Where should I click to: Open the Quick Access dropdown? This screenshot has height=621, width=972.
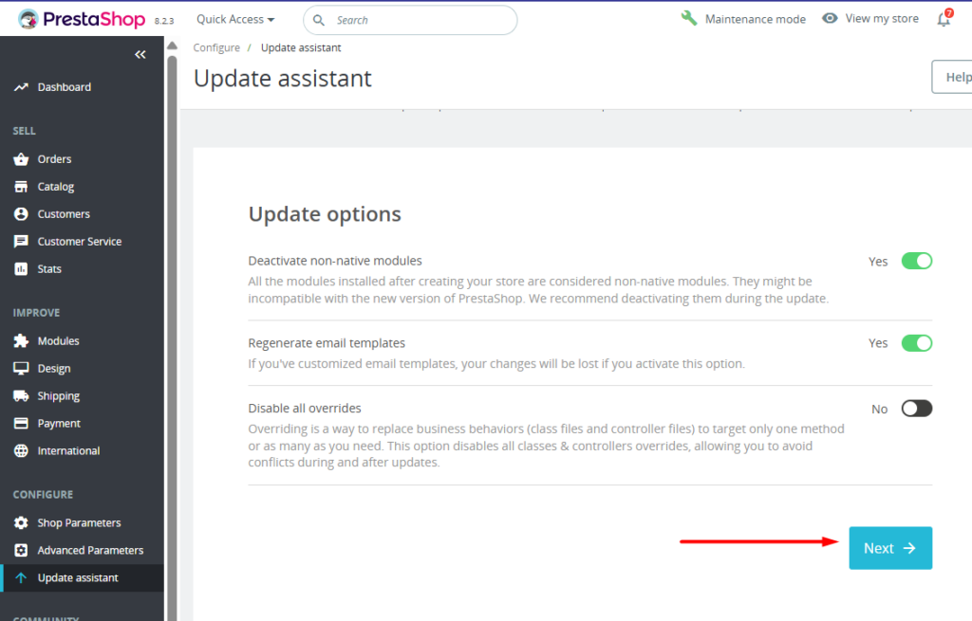234,18
